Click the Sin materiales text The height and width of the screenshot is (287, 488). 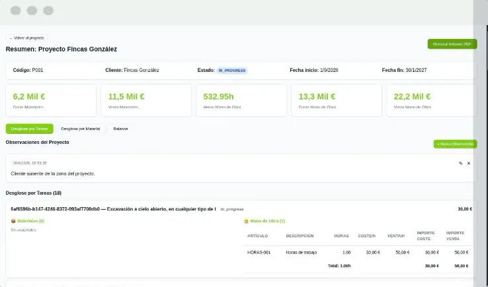23,230
